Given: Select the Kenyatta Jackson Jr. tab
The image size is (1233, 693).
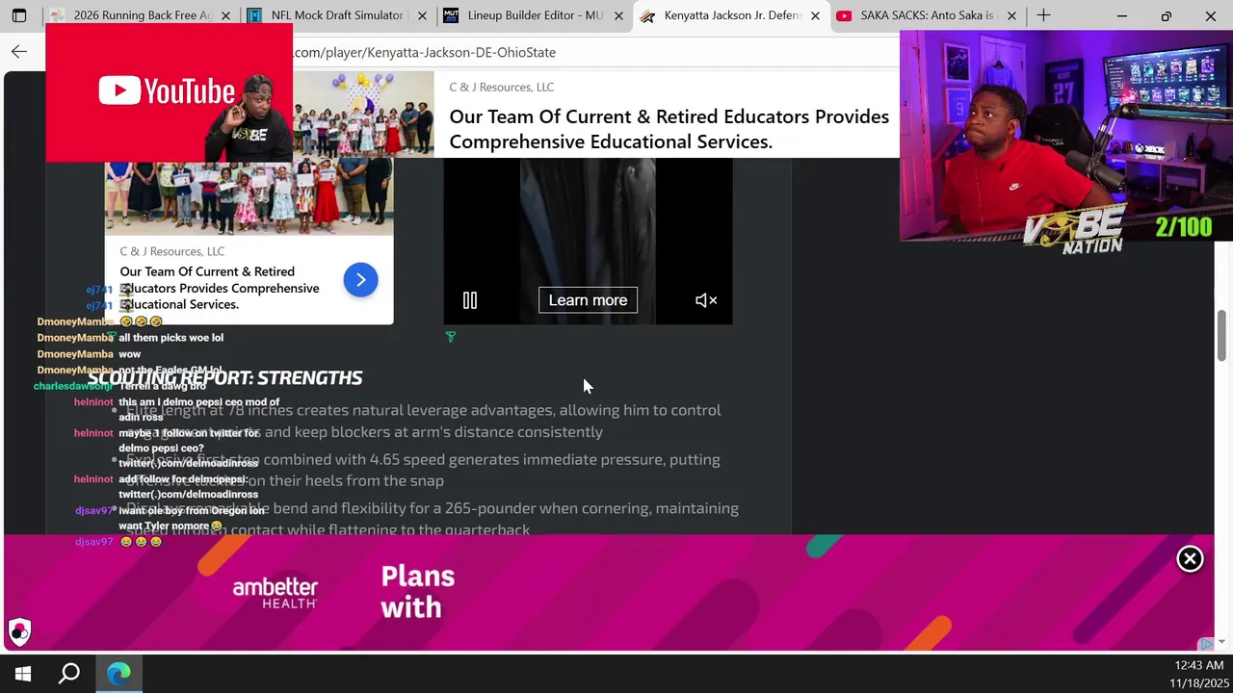Looking at the screenshot, I should tap(730, 15).
